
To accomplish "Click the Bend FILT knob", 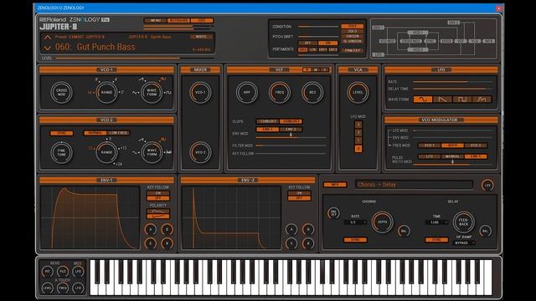I will [x=63, y=272].
